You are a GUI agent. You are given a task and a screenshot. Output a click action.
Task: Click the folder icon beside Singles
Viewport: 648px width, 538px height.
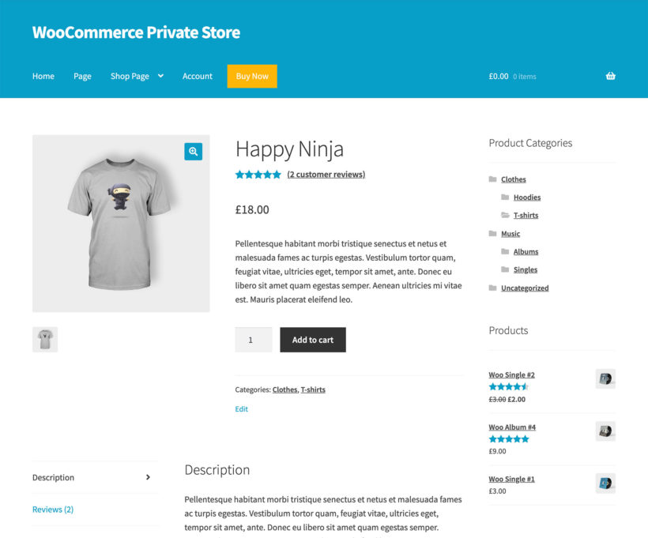[506, 269]
